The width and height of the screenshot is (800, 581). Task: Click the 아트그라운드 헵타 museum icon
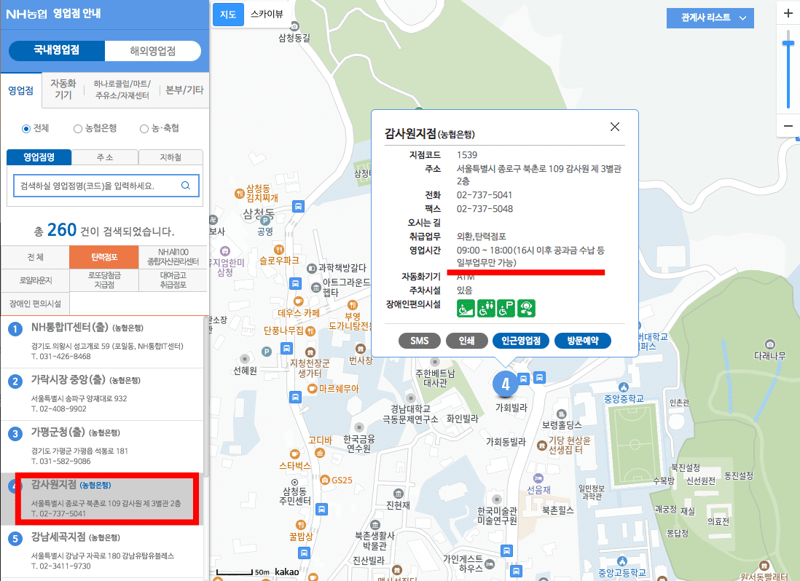click(316, 288)
